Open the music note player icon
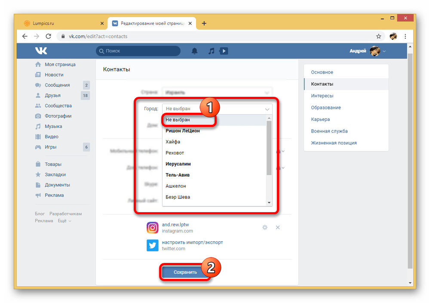 click(x=211, y=51)
